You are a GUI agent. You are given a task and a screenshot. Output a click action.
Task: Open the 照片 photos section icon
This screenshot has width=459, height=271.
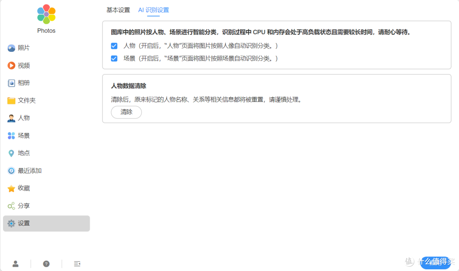point(11,48)
